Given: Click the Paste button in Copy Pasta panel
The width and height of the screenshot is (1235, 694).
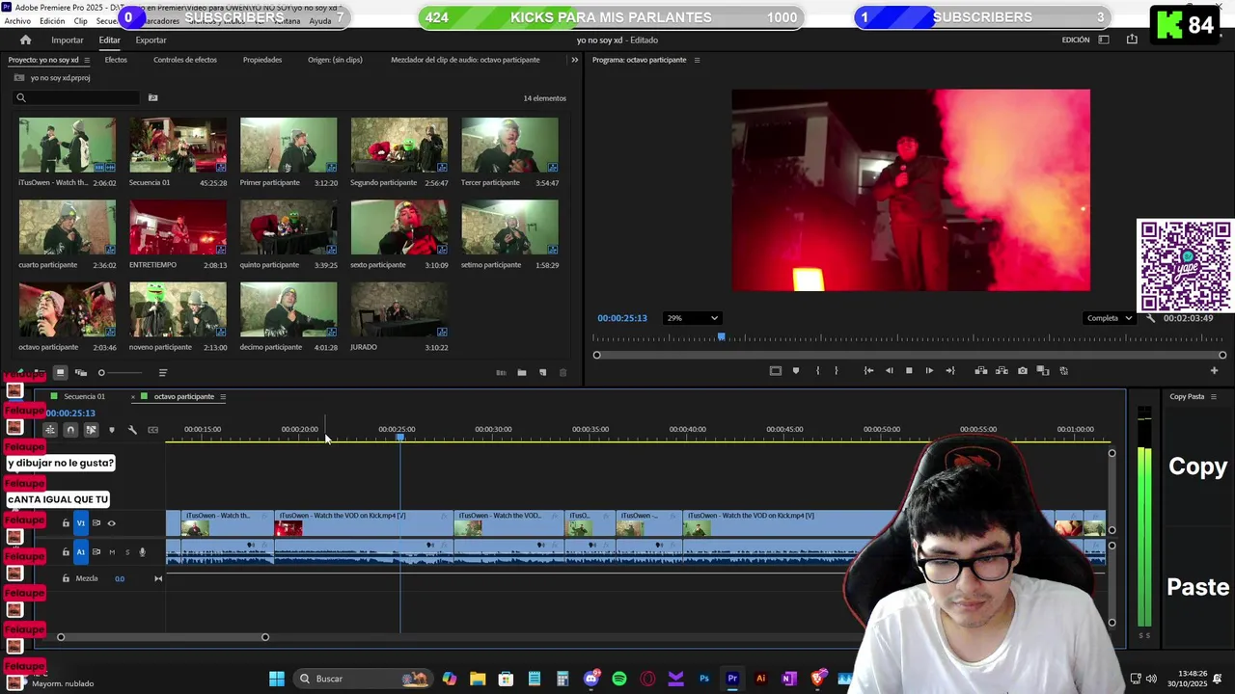Looking at the screenshot, I should coord(1197,587).
